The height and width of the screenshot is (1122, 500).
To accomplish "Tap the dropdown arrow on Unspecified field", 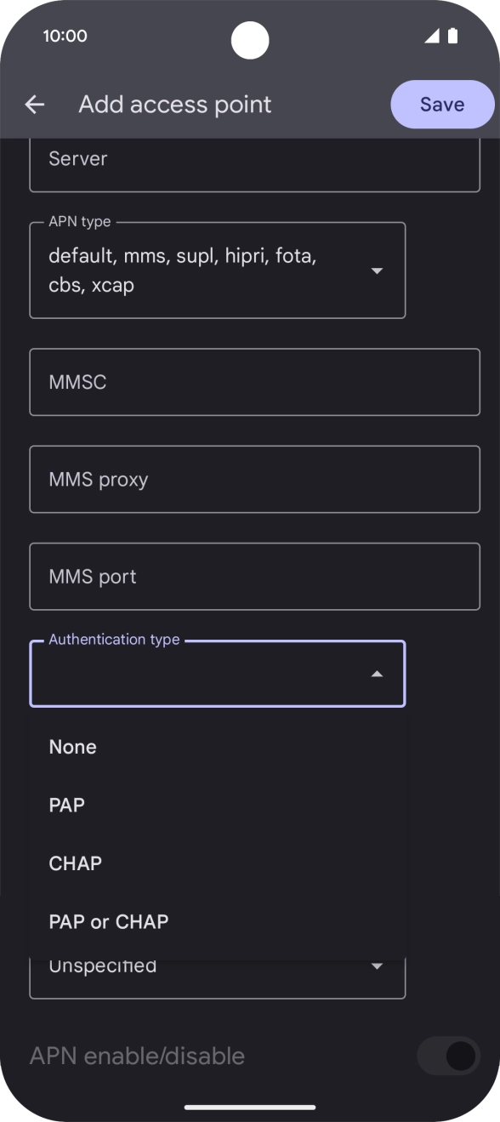I will pyautogui.click(x=377, y=964).
